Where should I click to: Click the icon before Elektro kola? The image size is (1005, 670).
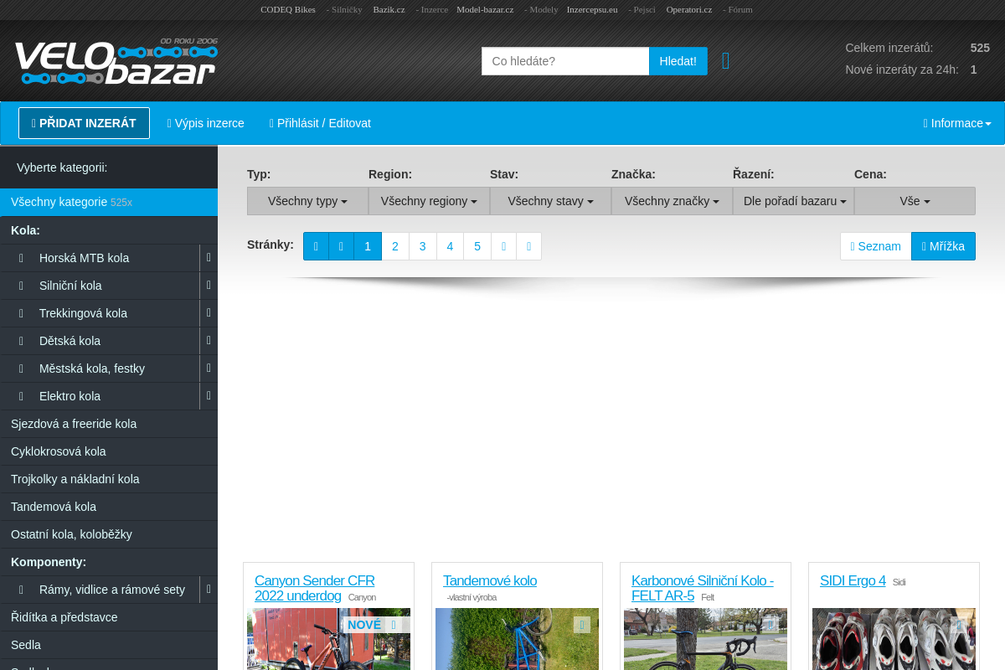click(21, 396)
